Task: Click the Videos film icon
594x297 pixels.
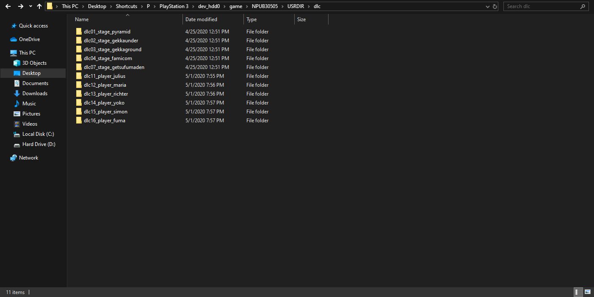Action: point(17,124)
